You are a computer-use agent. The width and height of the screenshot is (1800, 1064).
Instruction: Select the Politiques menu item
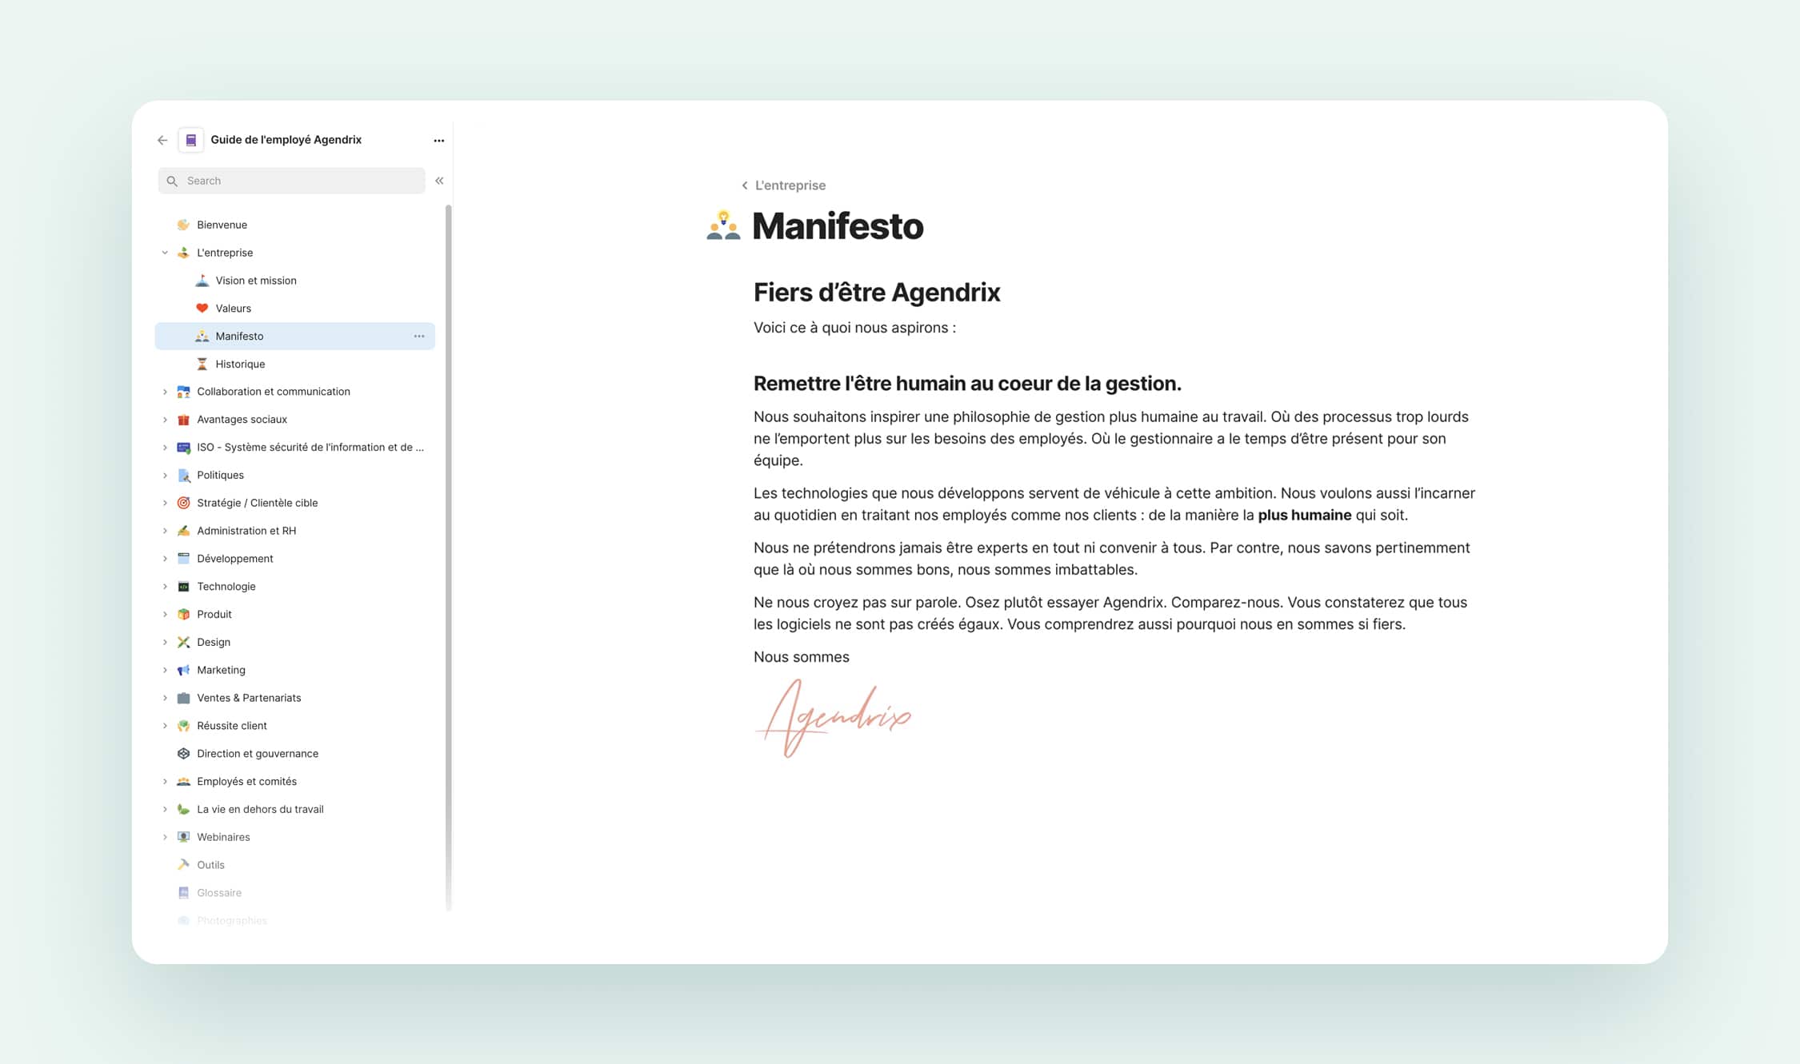tap(219, 474)
